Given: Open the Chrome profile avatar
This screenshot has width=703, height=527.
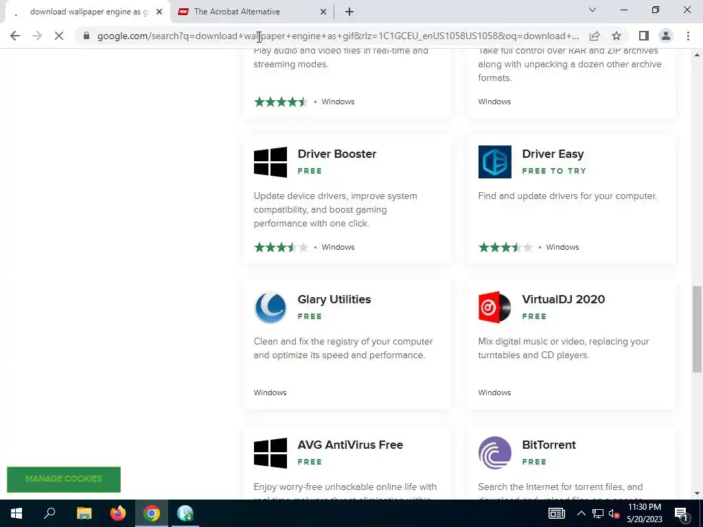Looking at the screenshot, I should coord(666,36).
